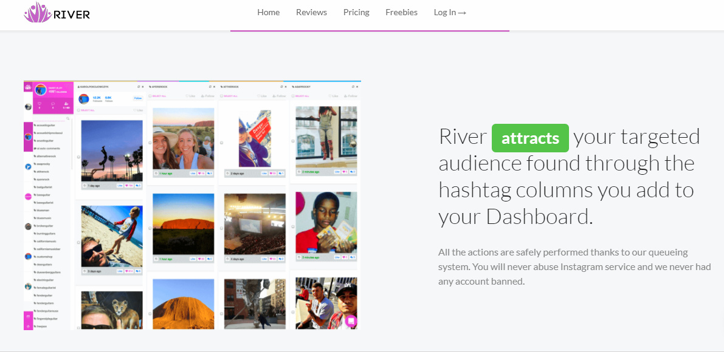Go to the Reviews page

311,12
